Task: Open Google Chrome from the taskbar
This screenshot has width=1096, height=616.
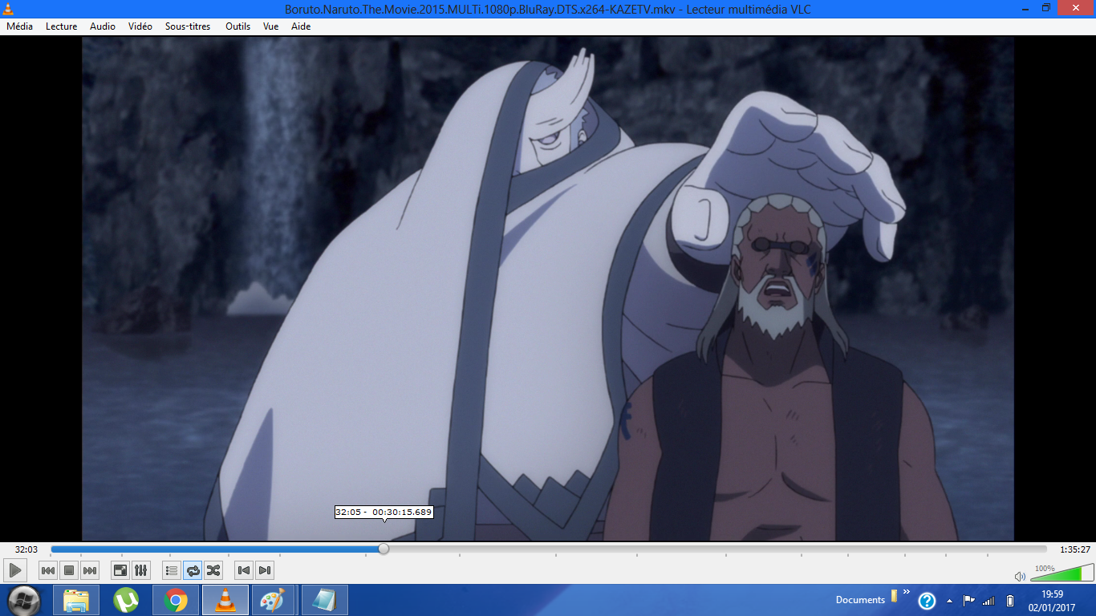Action: 176,600
